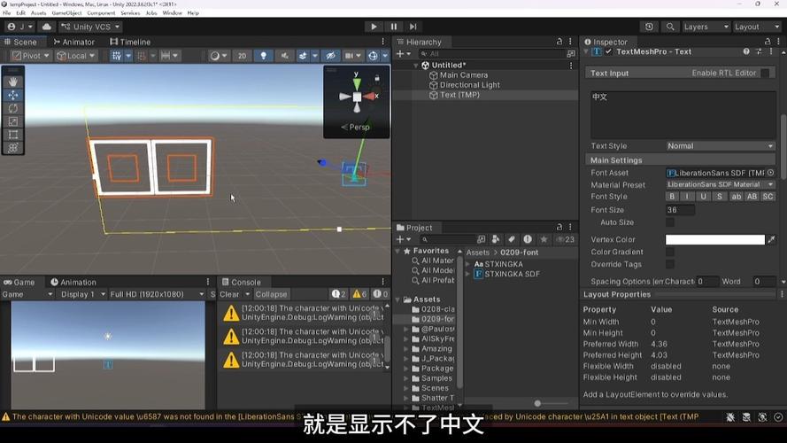
Task: Switch to the Animator tab
Action: pyautogui.click(x=73, y=43)
